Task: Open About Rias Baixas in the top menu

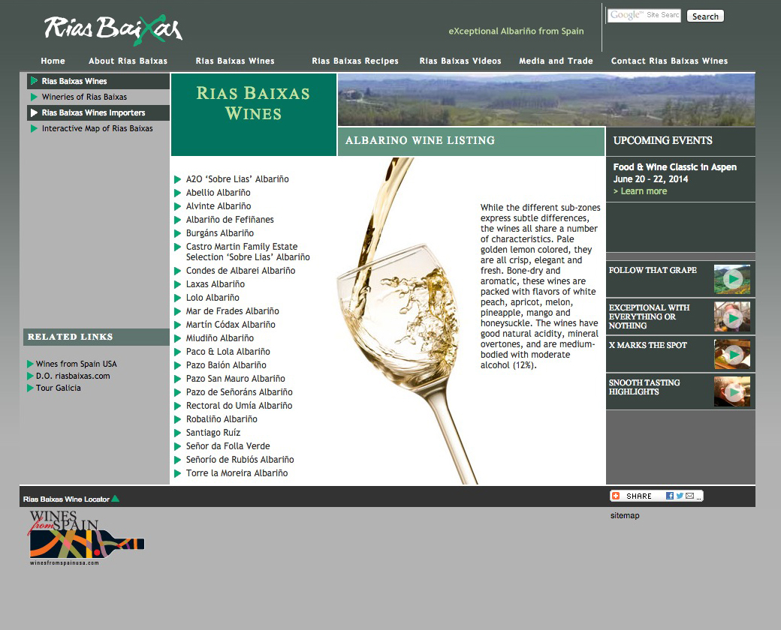Action: (x=128, y=61)
